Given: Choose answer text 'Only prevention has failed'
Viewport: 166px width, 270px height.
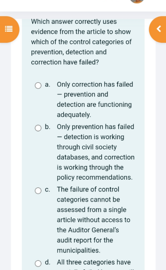Looking at the screenshot, I should coord(95,127).
